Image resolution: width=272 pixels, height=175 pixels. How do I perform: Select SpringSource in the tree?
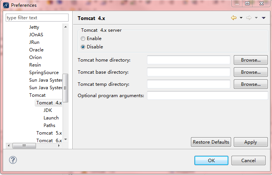(44, 73)
